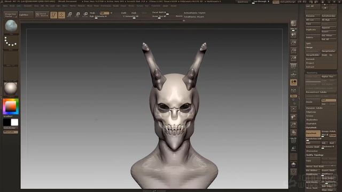Click the Zoom canvas icon on right shelf
Image resolution: width=342 pixels, height=192 pixels.
[x=293, y=43]
